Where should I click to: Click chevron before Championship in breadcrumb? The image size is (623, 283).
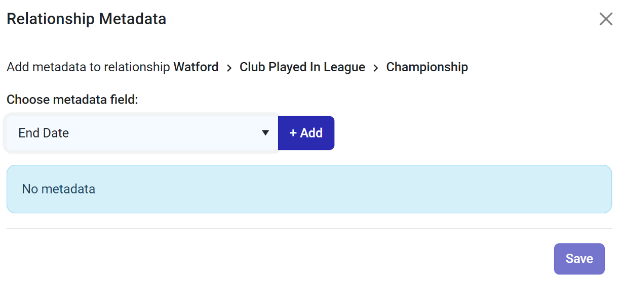[376, 67]
